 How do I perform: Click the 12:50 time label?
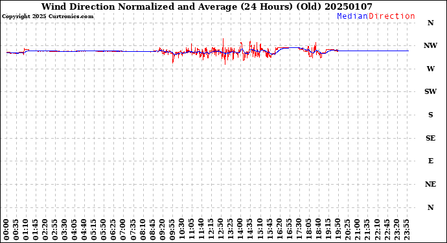221,230
